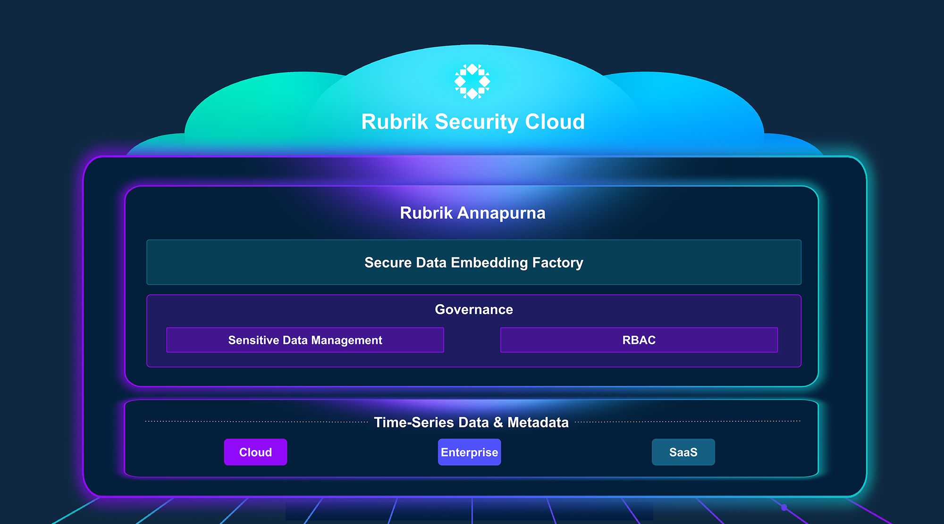The image size is (944, 524).
Task: Click the Time-Series Data & Metadata heading
Action: tap(471, 422)
